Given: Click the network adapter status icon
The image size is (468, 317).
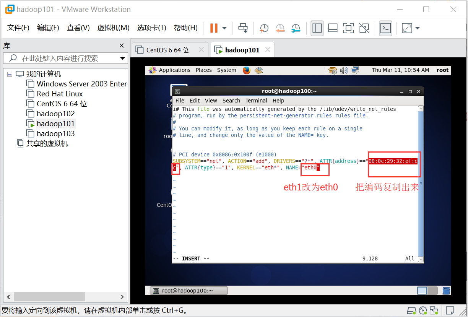Looking at the screenshot, I should pyautogui.click(x=434, y=310).
